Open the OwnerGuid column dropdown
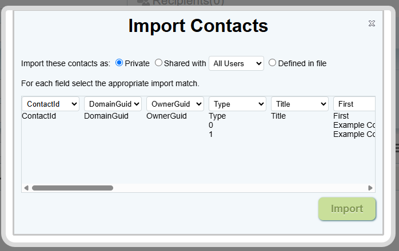The image size is (399, 251). [x=175, y=104]
